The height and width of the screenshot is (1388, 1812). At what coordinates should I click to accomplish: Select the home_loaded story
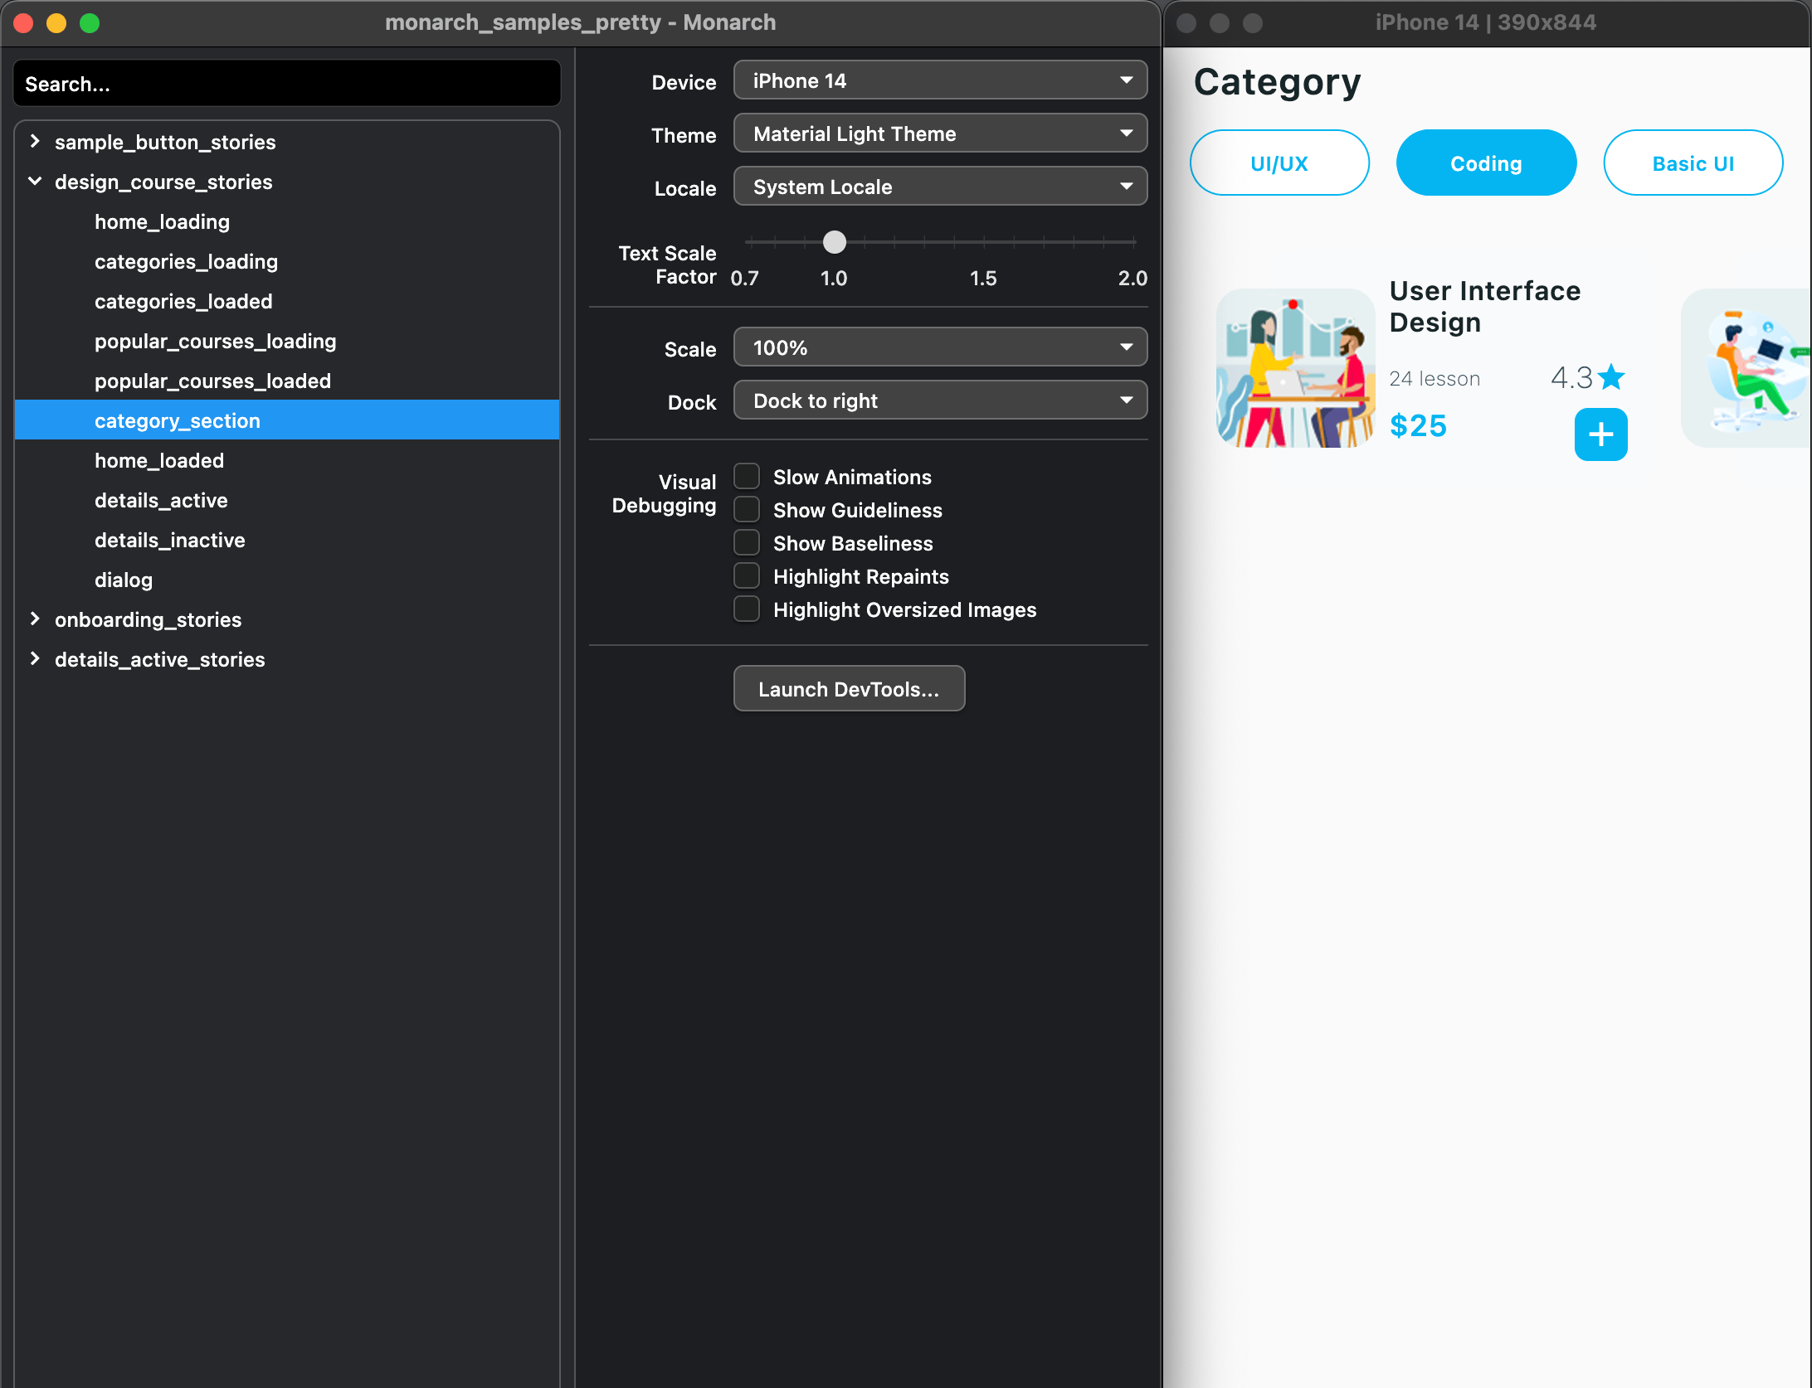159,461
